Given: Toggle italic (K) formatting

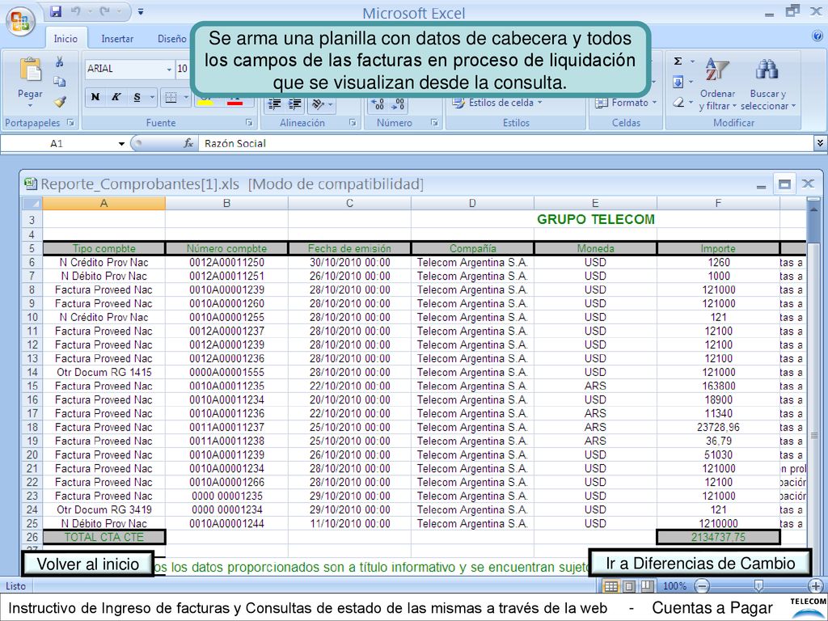Looking at the screenshot, I should click(x=116, y=97).
